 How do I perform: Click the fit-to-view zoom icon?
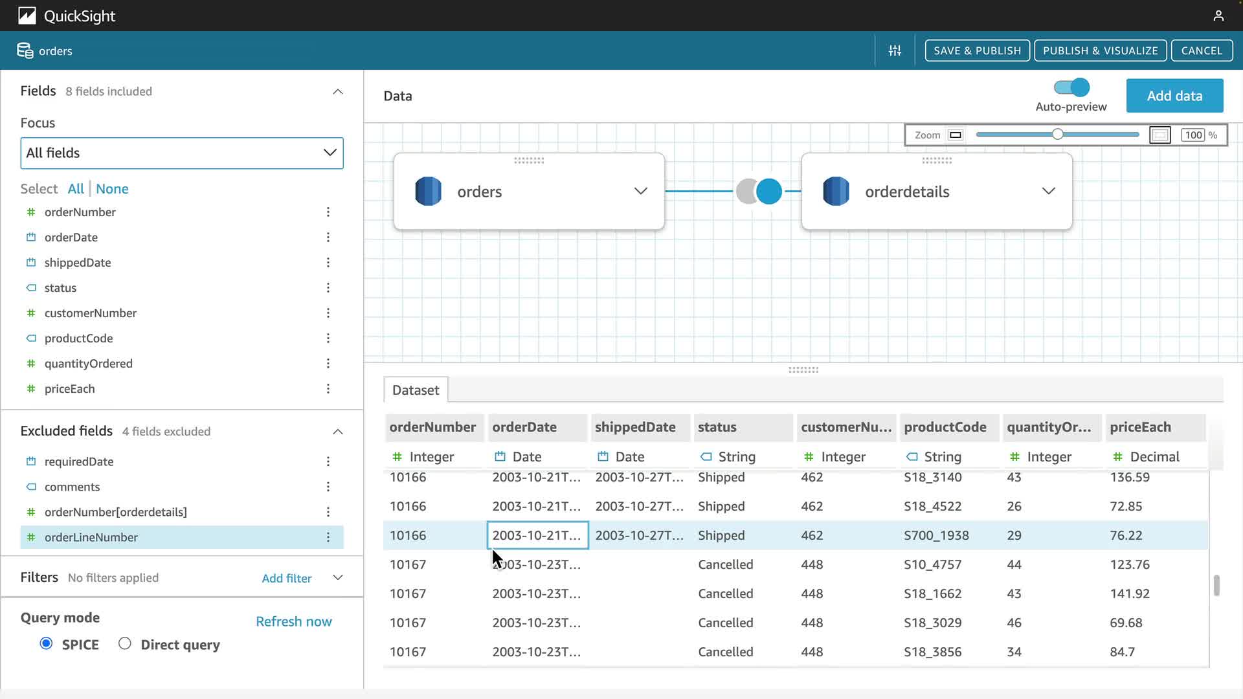[1159, 135]
